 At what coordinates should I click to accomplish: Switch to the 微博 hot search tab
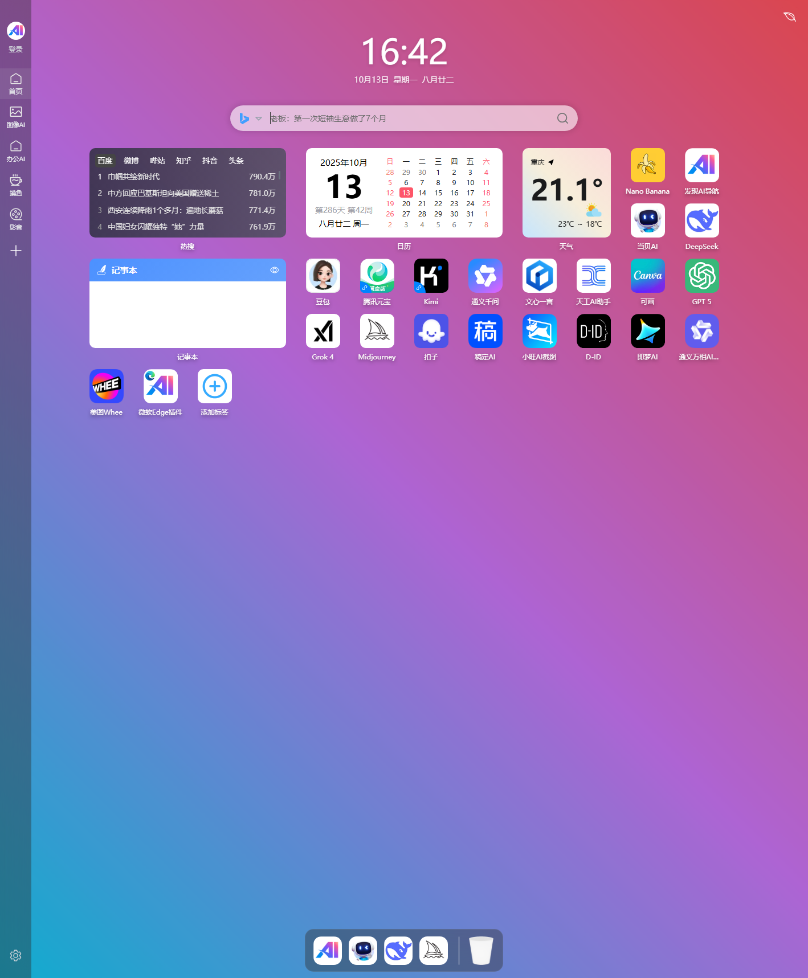tap(131, 161)
